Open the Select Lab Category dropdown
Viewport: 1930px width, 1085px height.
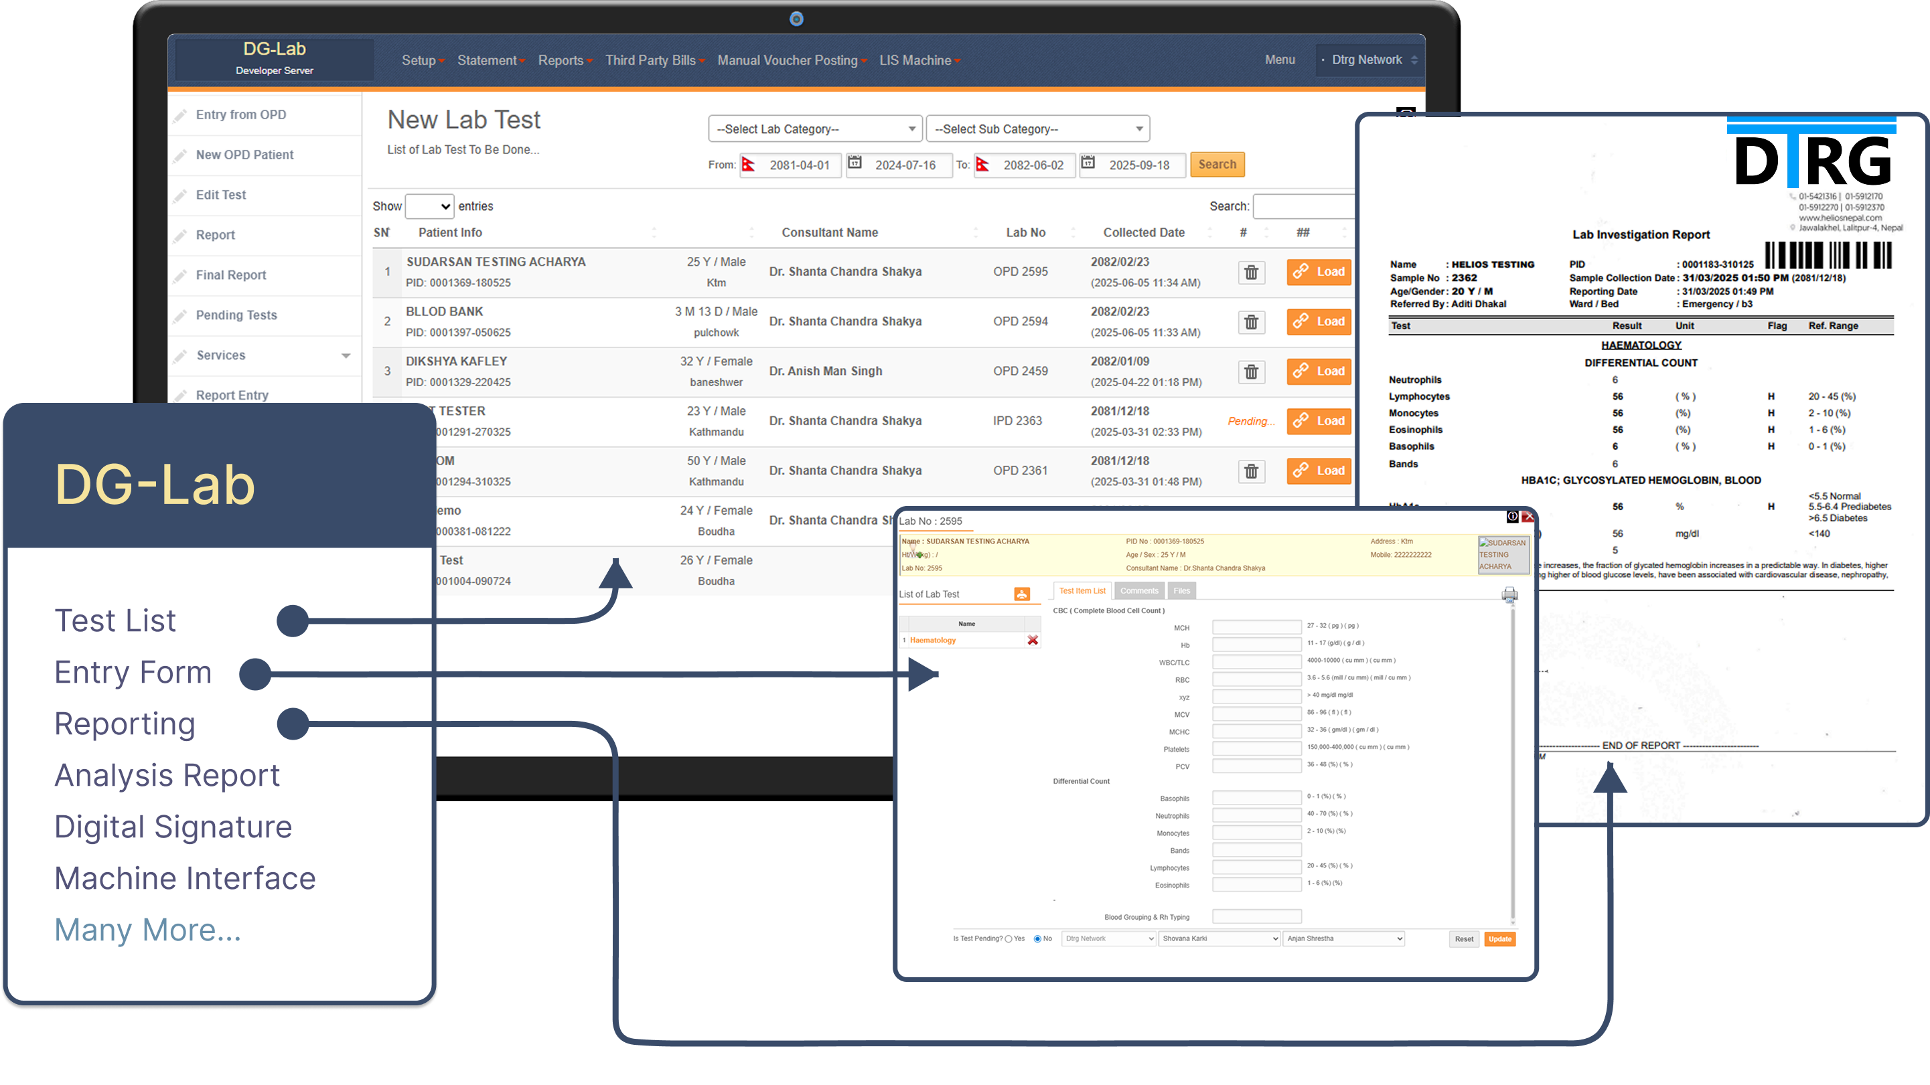pyautogui.click(x=814, y=128)
